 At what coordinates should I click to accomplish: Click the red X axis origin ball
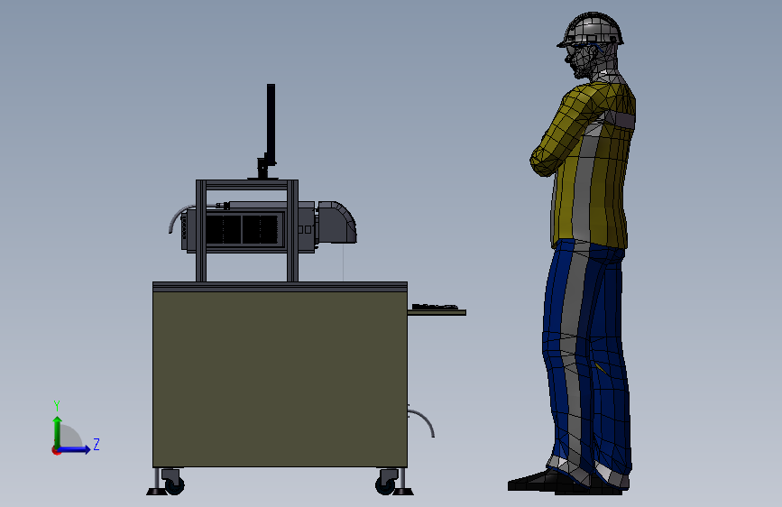tap(56, 450)
